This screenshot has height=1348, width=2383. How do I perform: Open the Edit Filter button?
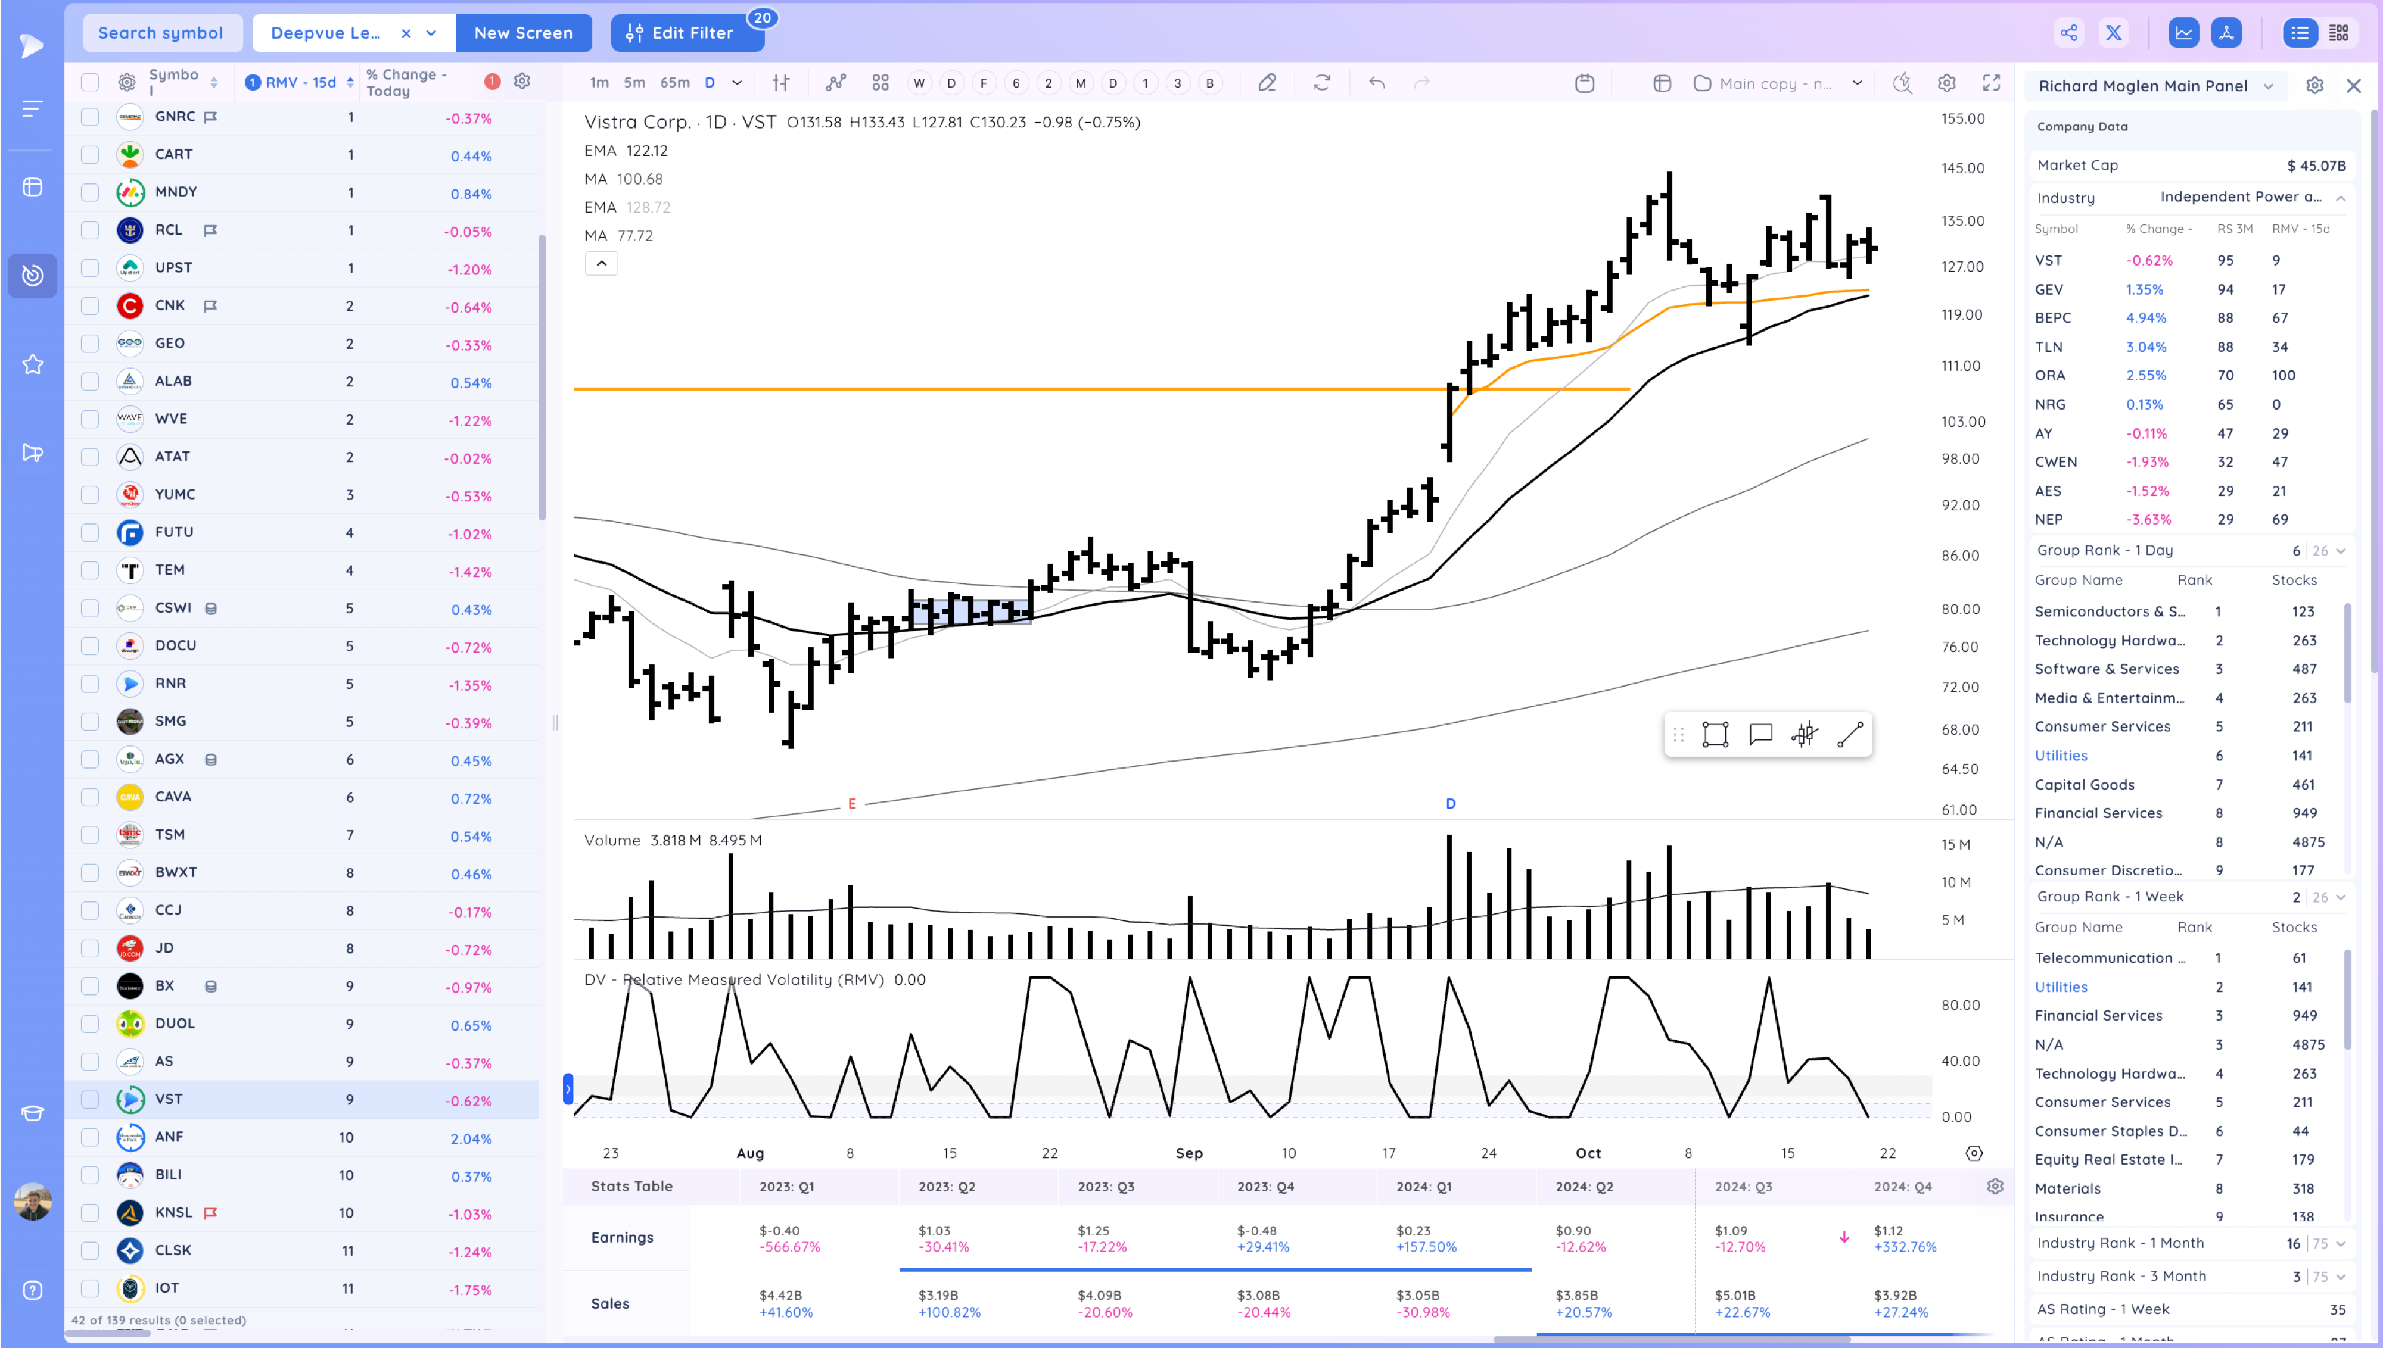coord(685,33)
